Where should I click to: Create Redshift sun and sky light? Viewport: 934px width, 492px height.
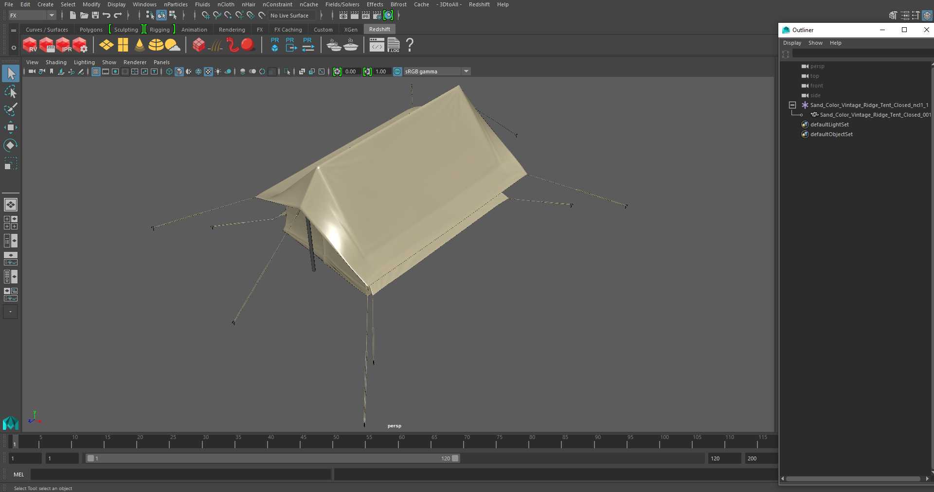[172, 45]
